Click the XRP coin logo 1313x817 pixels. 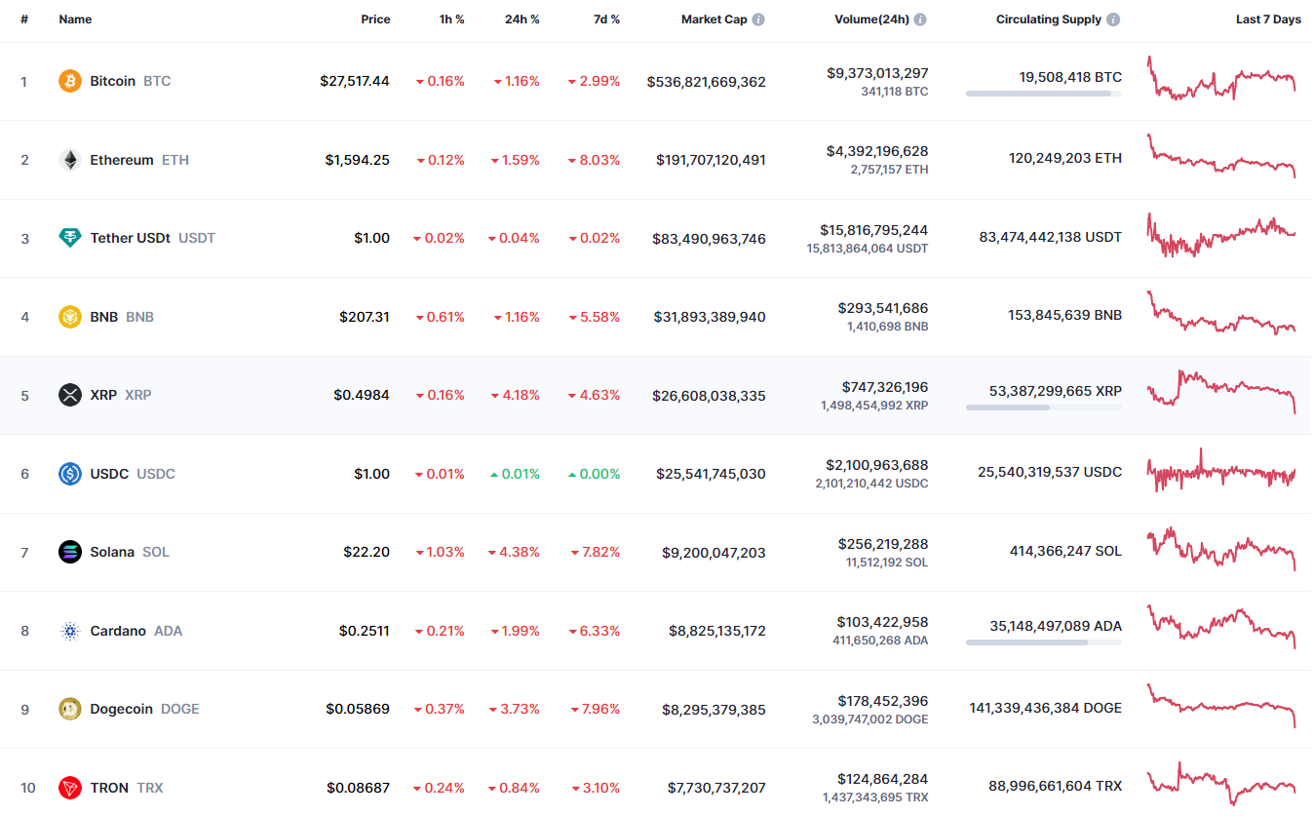69,395
